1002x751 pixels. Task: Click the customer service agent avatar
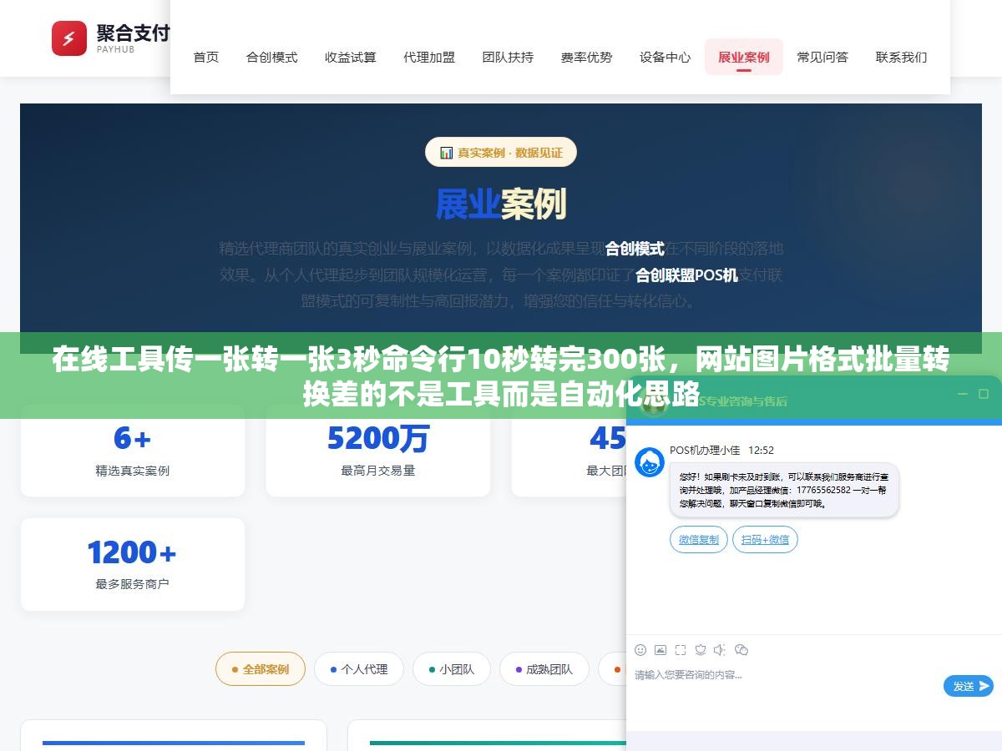[x=650, y=462]
